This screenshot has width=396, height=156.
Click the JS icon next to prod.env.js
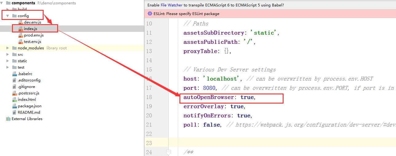point(21,35)
